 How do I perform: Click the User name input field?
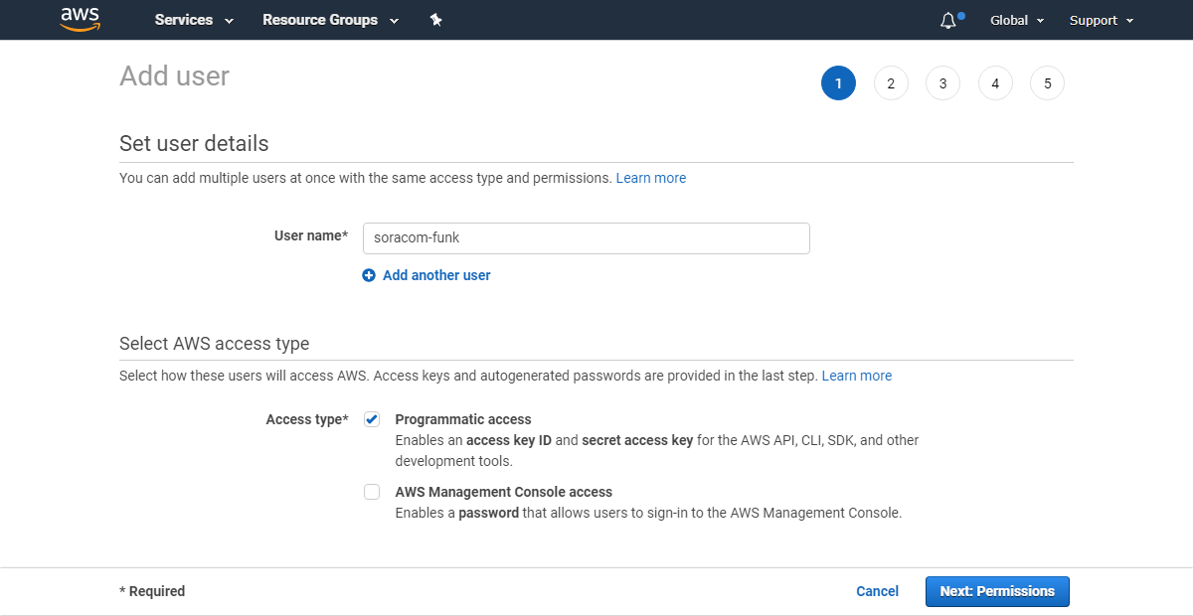[x=586, y=238]
